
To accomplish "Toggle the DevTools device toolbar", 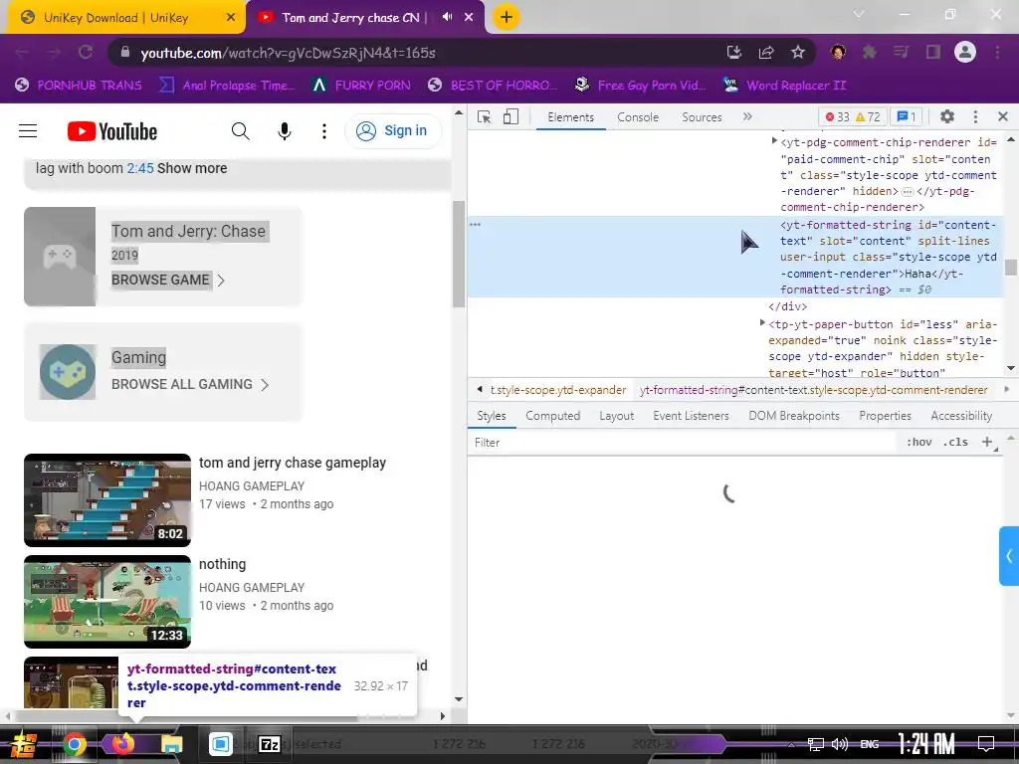I will (510, 117).
